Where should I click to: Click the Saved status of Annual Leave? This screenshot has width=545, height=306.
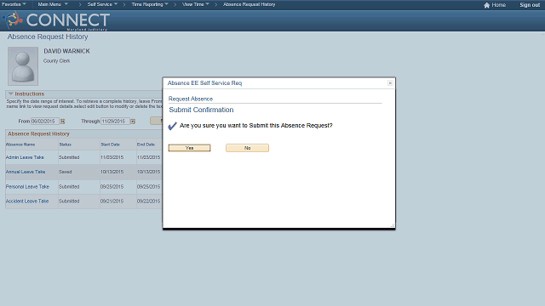(x=66, y=172)
